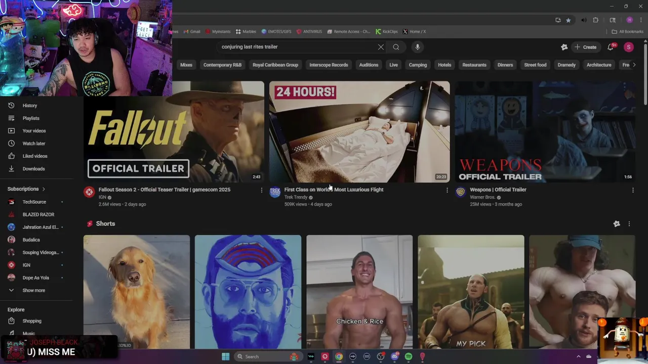Image resolution: width=648 pixels, height=364 pixels.
Task: Play the MY PICK Short
Action: pyautogui.click(x=471, y=292)
